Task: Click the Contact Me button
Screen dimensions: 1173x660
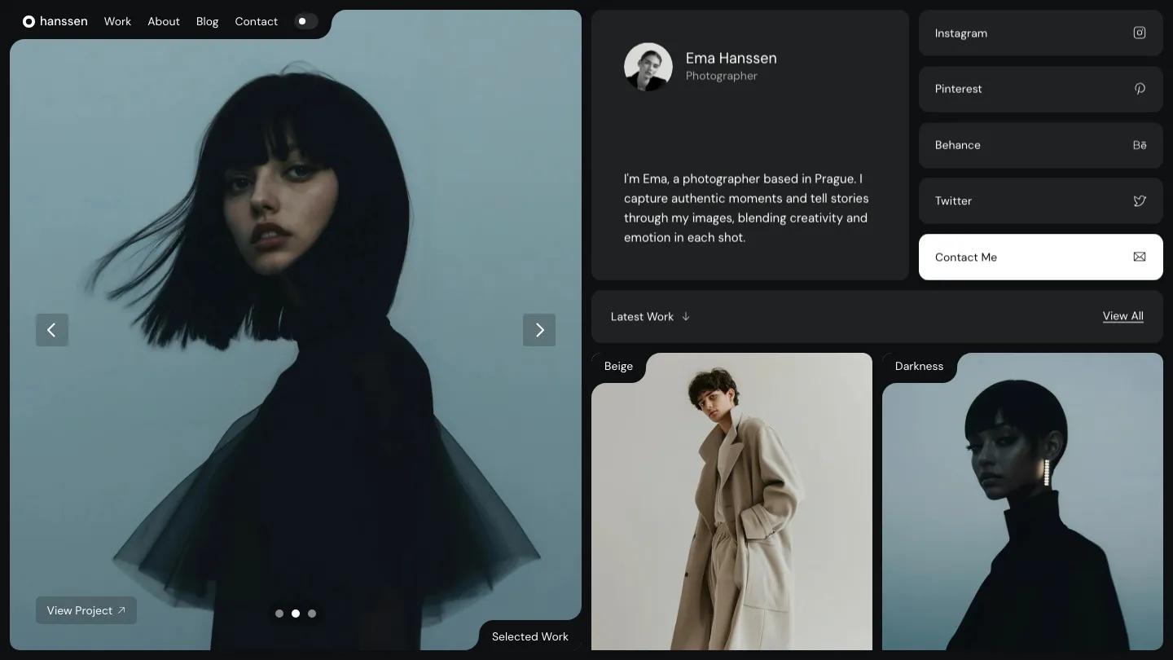Action: tap(1041, 257)
